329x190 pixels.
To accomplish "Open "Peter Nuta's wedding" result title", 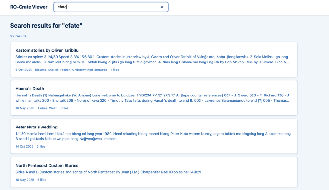I will point(36,127).
